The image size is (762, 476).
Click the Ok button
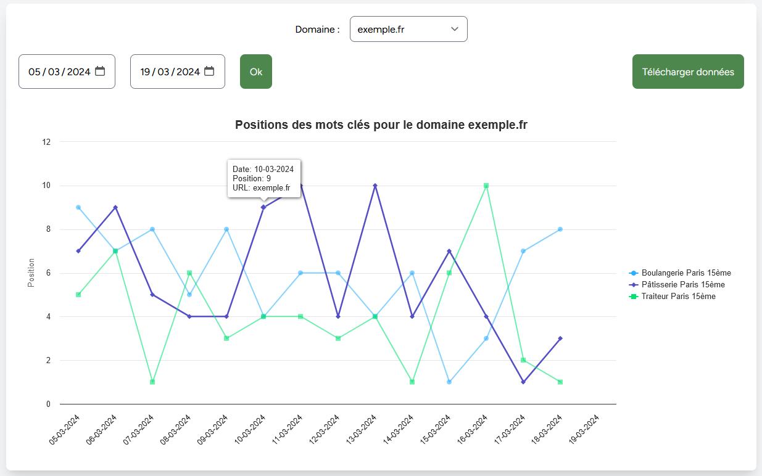coord(255,71)
